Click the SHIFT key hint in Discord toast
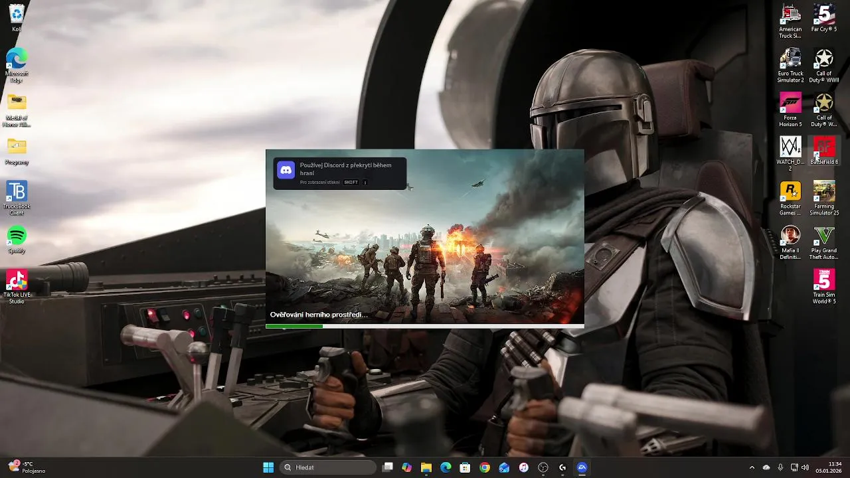 point(351,183)
